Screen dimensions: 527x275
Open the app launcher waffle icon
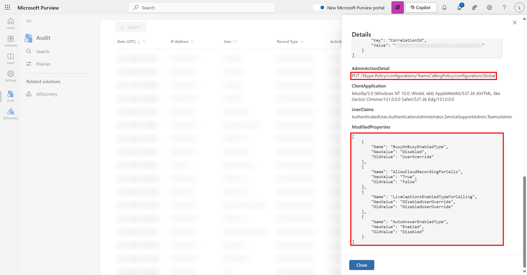coord(7,8)
